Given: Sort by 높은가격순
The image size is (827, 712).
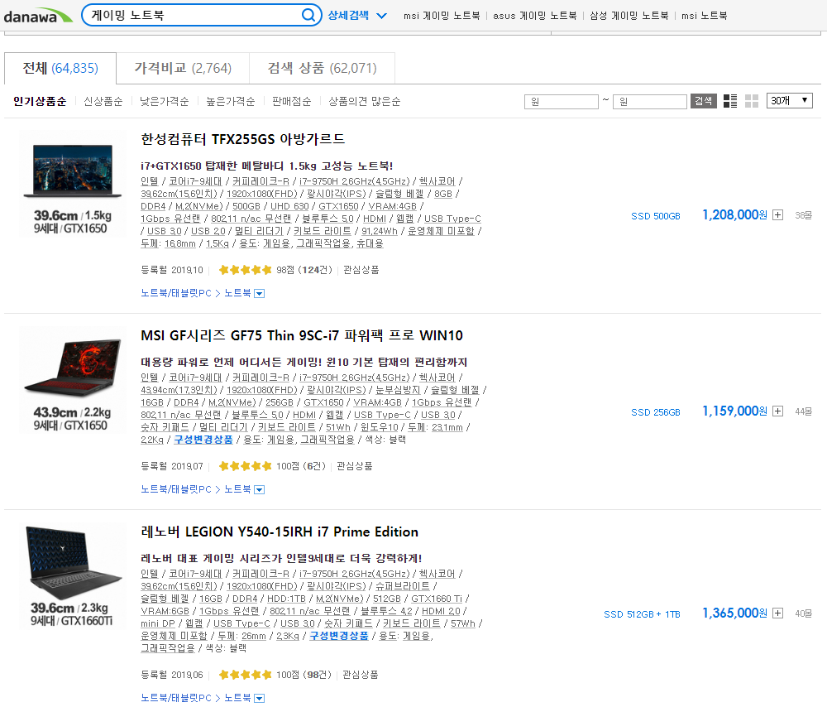Looking at the screenshot, I should click(231, 101).
